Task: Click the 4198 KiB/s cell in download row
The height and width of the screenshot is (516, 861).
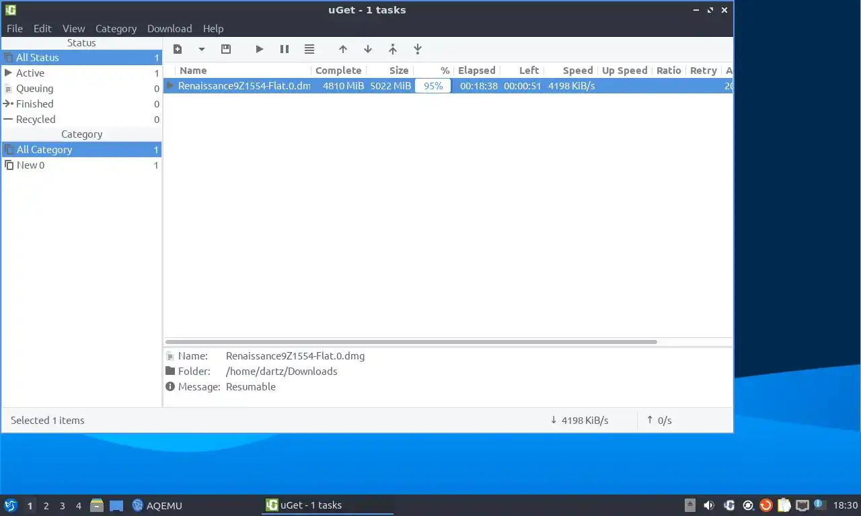Action: pos(572,86)
